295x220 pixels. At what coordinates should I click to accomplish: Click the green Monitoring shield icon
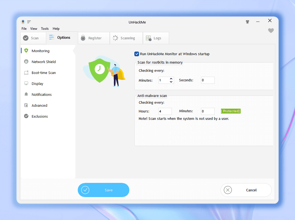pyautogui.click(x=26, y=50)
